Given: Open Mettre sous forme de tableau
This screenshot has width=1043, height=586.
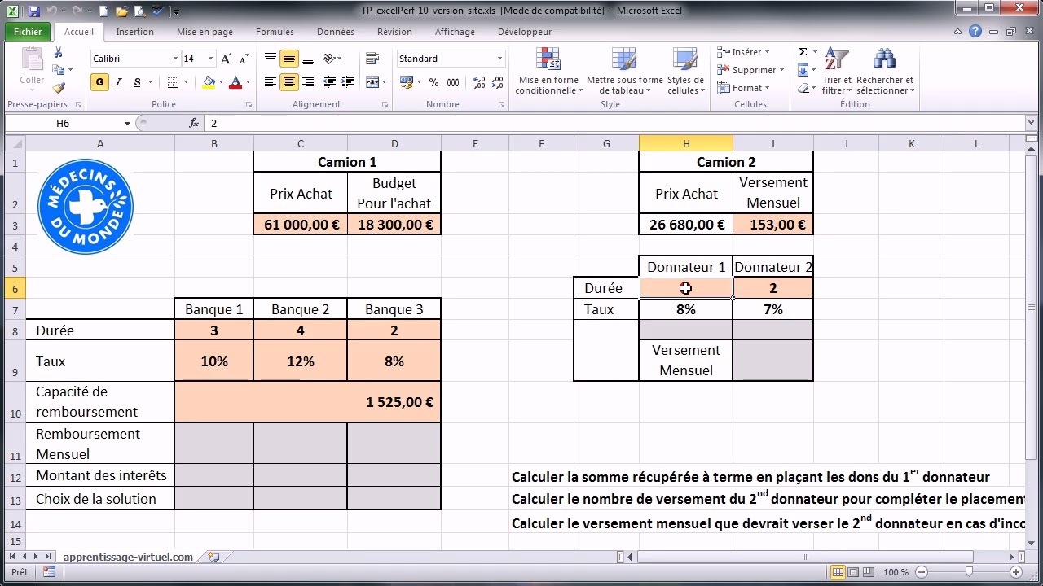Looking at the screenshot, I should coord(625,71).
